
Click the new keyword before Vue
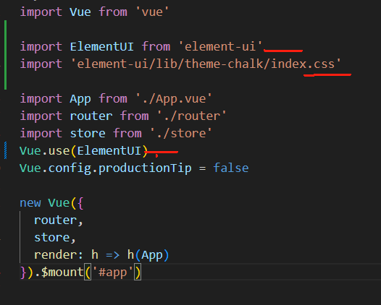(30, 202)
